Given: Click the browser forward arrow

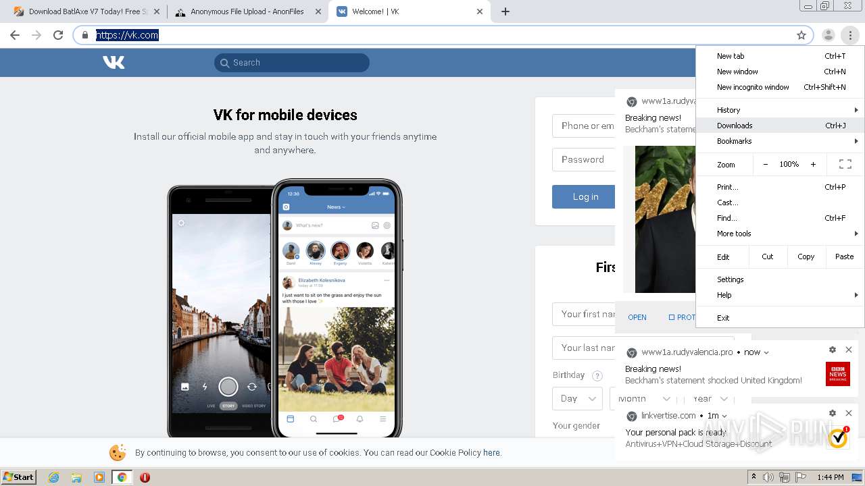Looking at the screenshot, I should click(36, 35).
